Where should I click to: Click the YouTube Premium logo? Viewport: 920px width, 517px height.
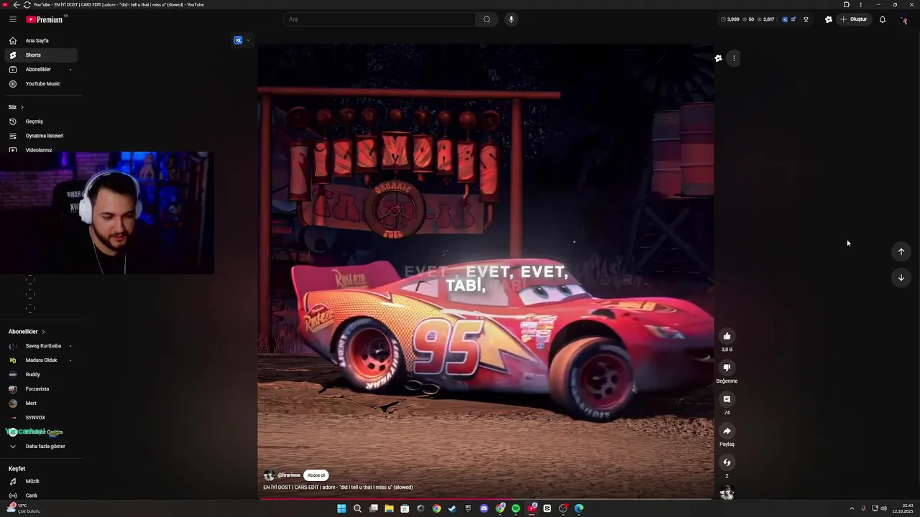point(45,19)
